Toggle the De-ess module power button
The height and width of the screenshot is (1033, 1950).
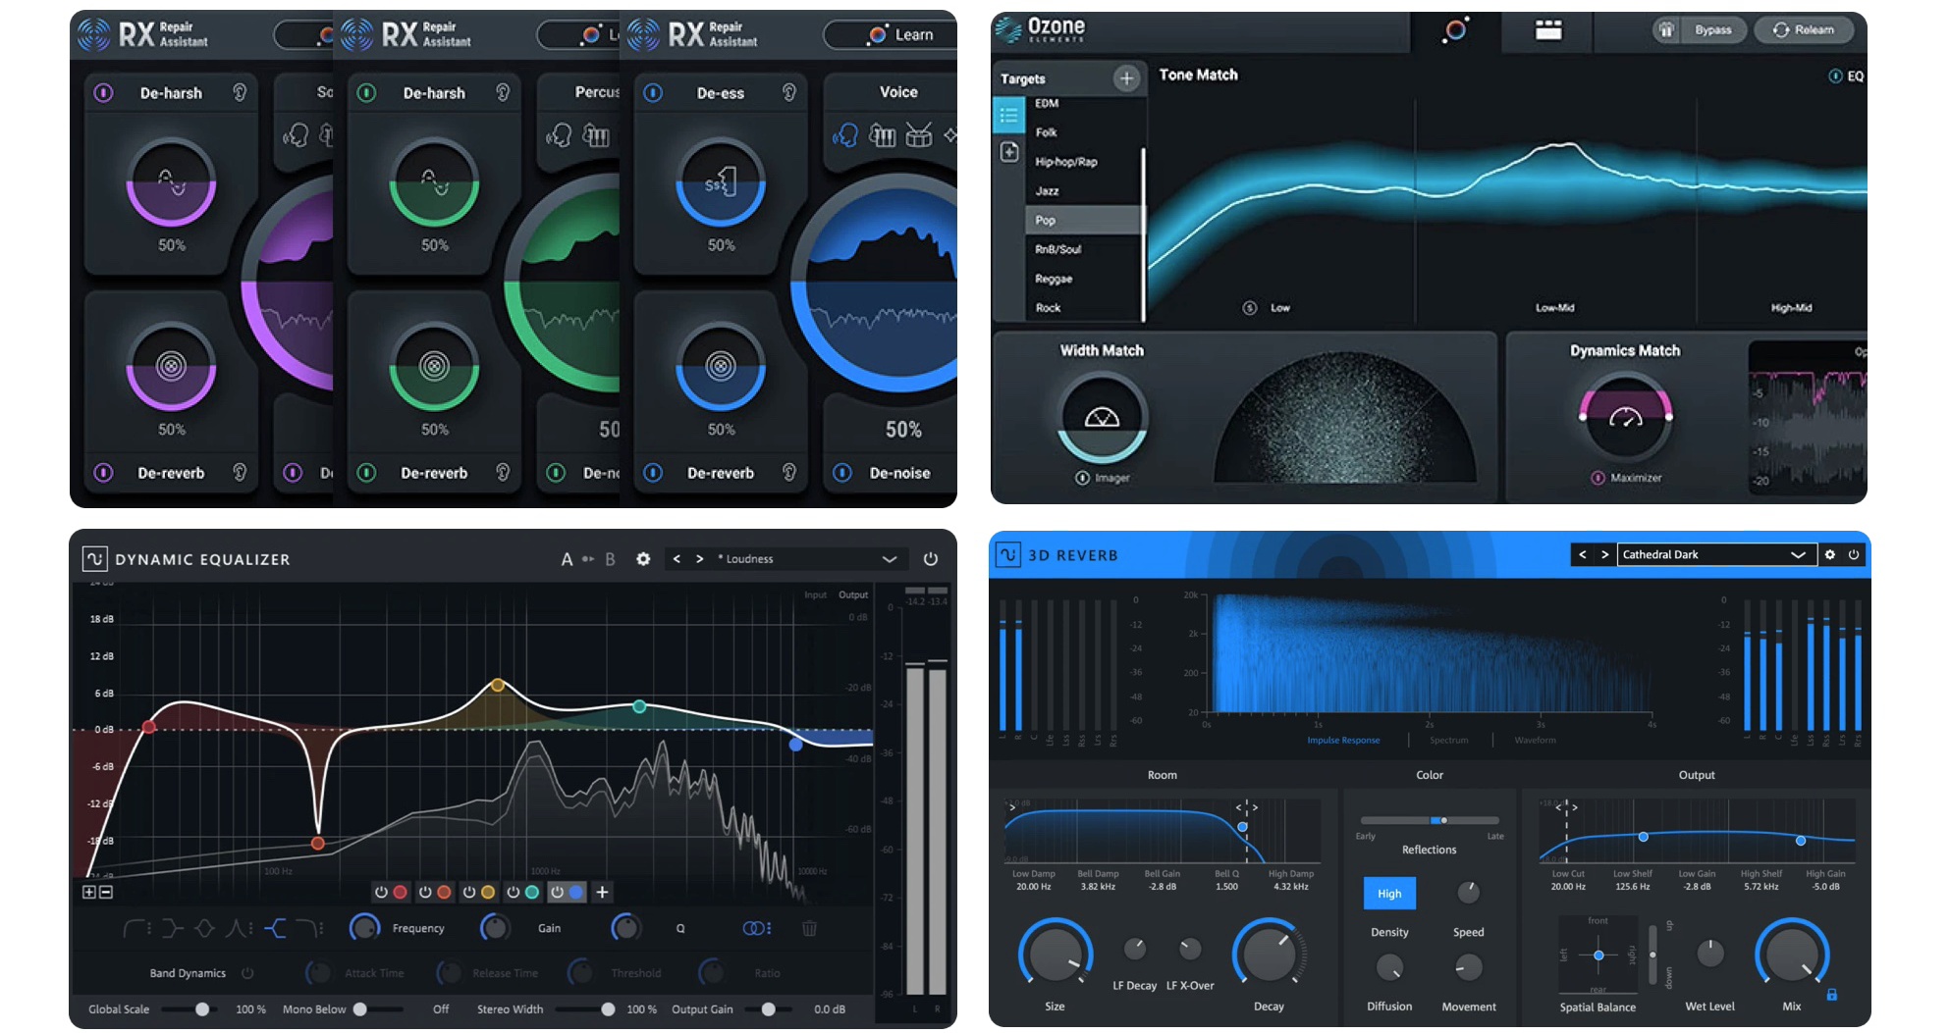coord(652,93)
